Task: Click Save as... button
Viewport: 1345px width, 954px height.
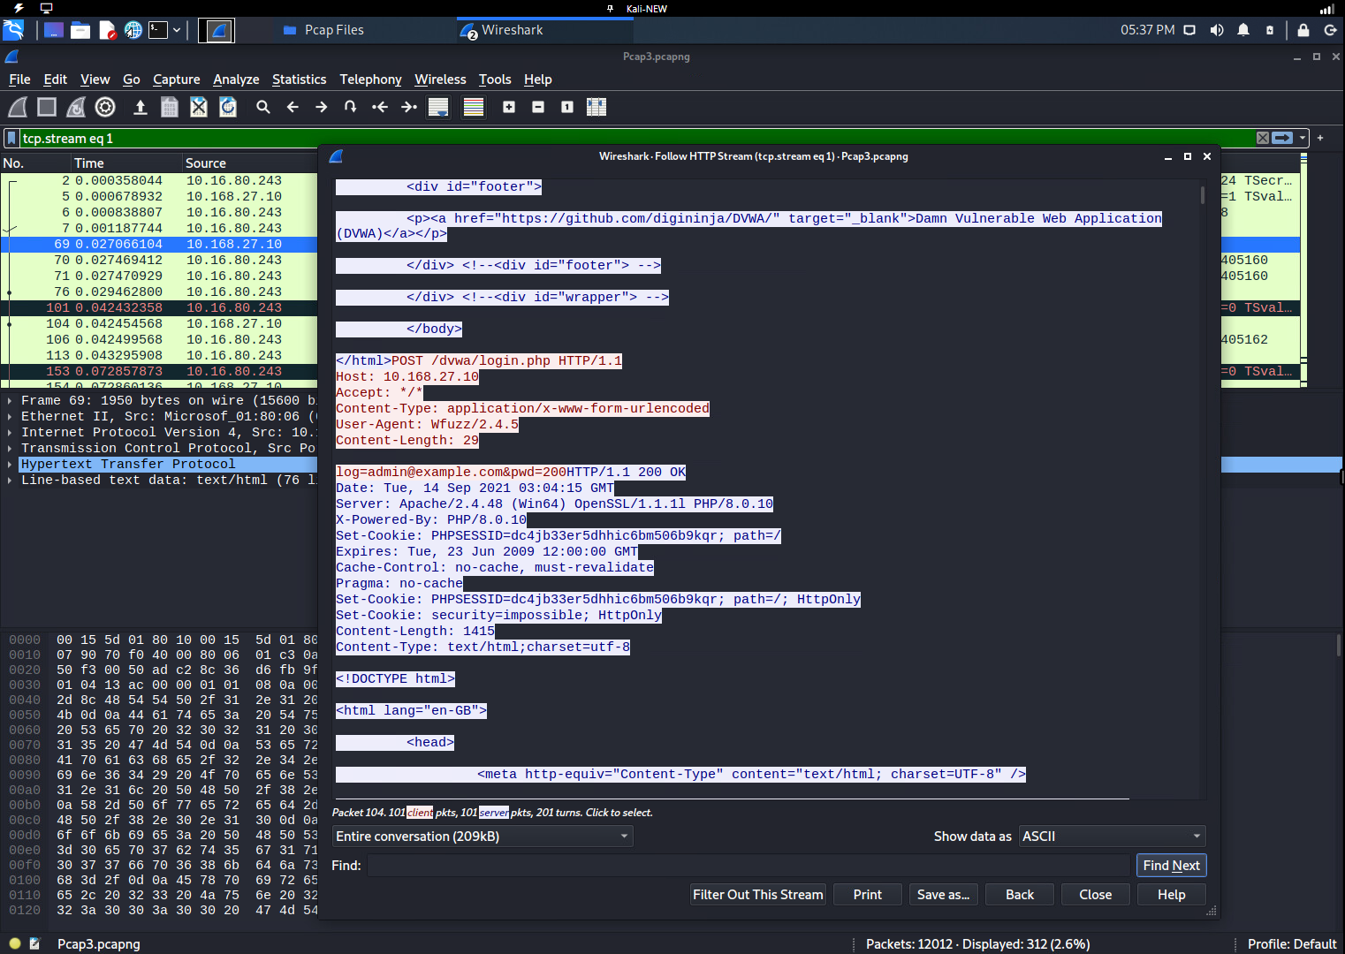Action: (943, 895)
